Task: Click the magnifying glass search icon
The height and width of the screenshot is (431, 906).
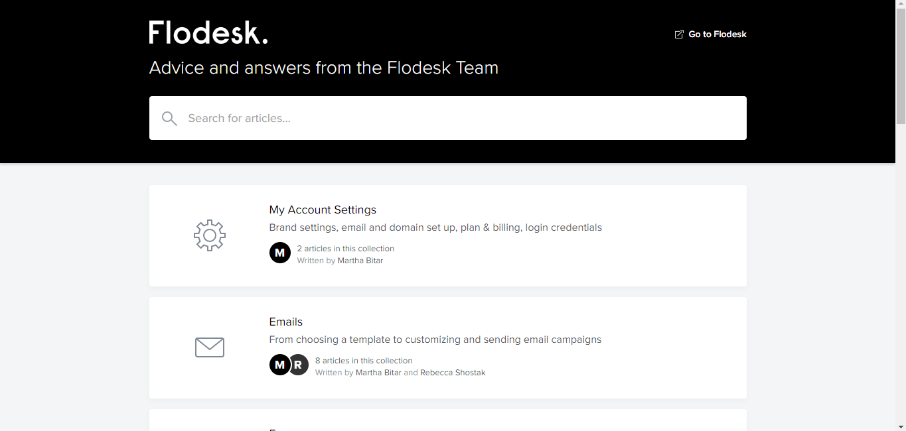Action: click(x=169, y=118)
